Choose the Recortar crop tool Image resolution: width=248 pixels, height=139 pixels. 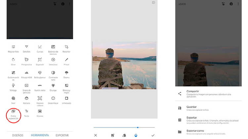66,48
